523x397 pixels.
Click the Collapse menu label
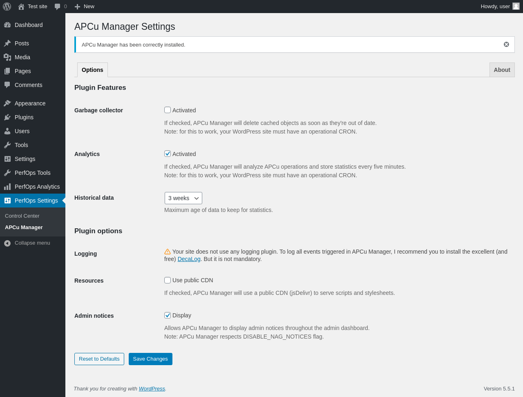[32, 243]
